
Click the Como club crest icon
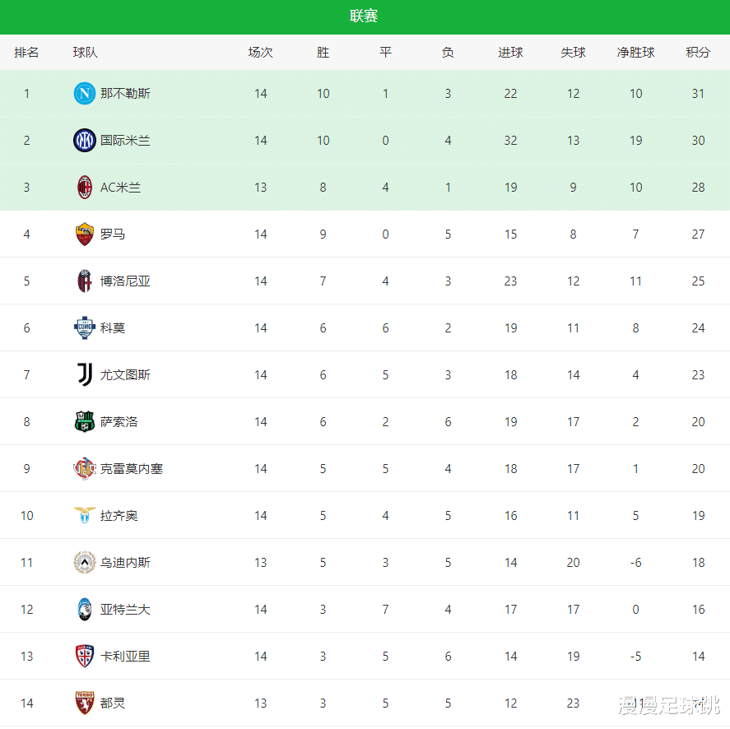click(x=84, y=328)
